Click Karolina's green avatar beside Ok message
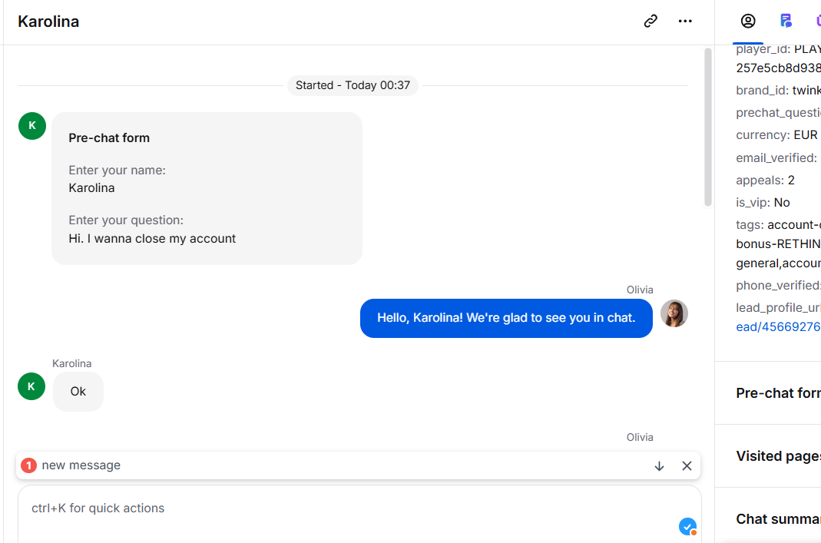 [x=31, y=386]
